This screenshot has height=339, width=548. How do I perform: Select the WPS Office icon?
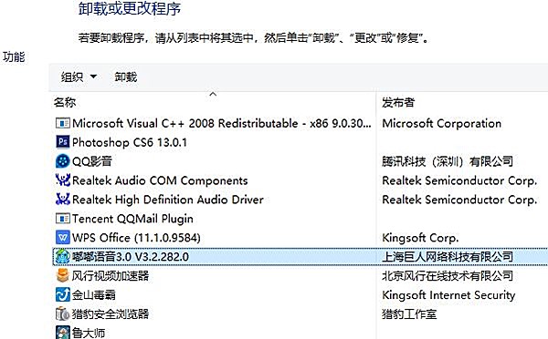62,238
